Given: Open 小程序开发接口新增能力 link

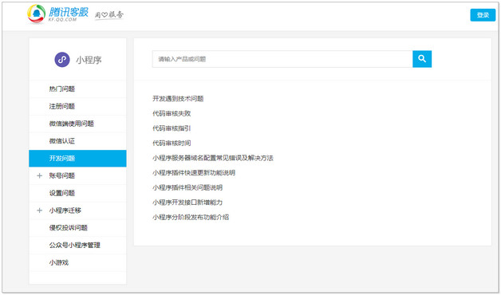Looking at the screenshot, I should 187,203.
